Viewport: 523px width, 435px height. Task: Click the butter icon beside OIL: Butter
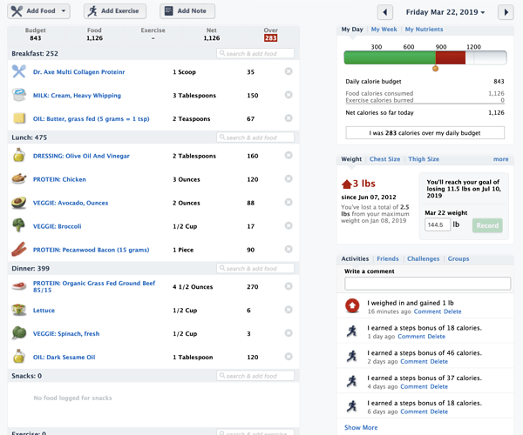19,118
